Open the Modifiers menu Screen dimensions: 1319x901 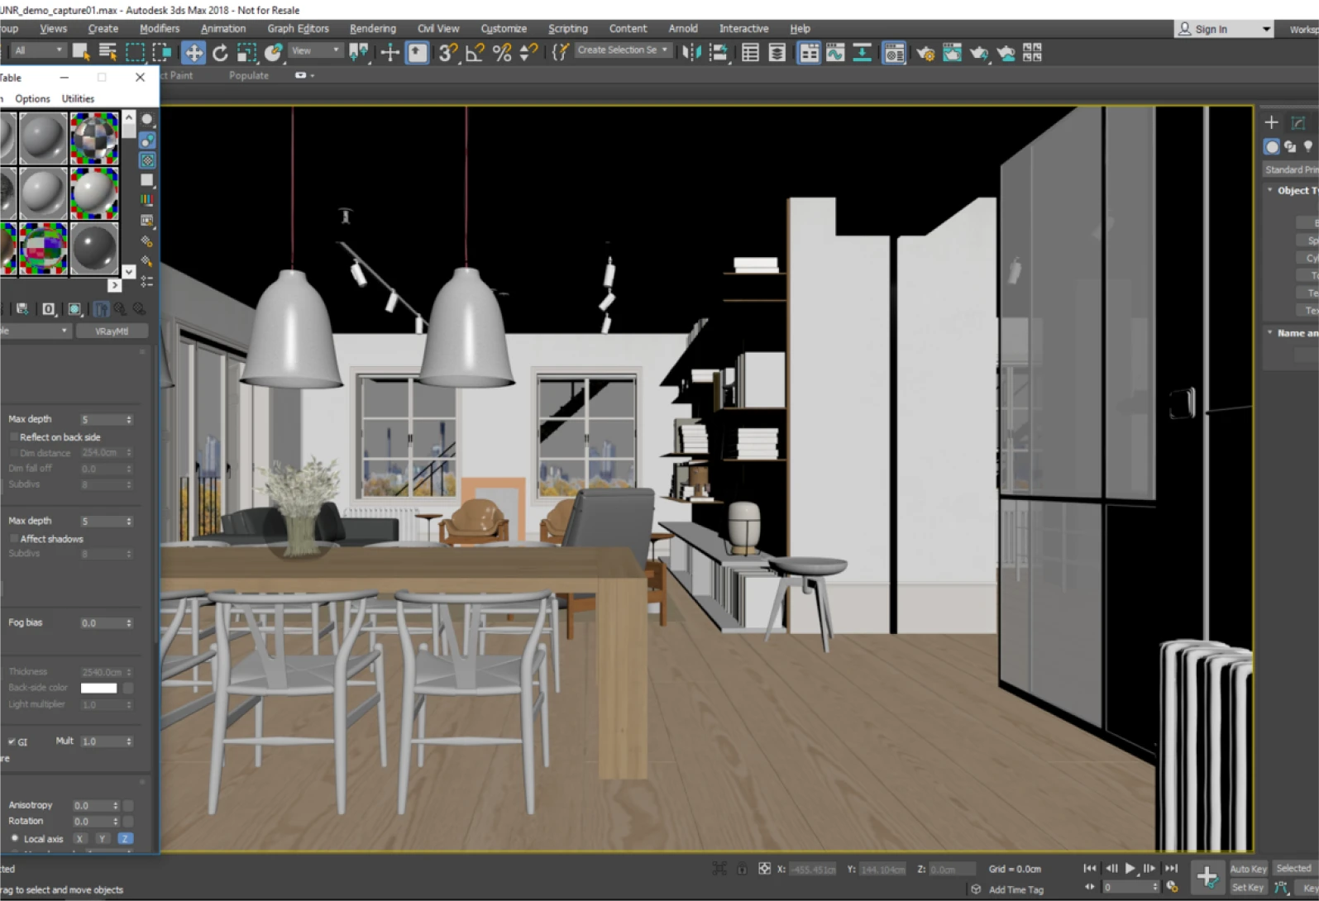[x=160, y=28]
